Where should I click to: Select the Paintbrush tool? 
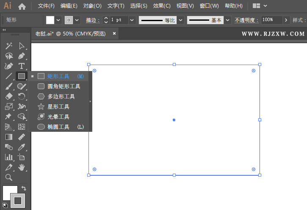coord(9,86)
